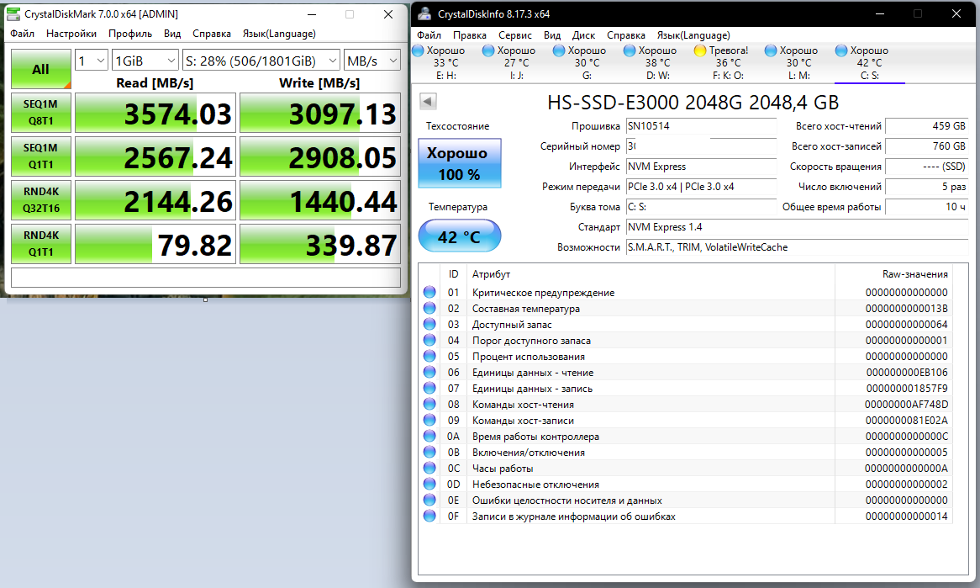Open Сервис menu in CrystalDiskInfo

coord(515,35)
